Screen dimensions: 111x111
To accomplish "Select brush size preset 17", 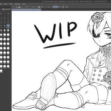I will [8, 31].
